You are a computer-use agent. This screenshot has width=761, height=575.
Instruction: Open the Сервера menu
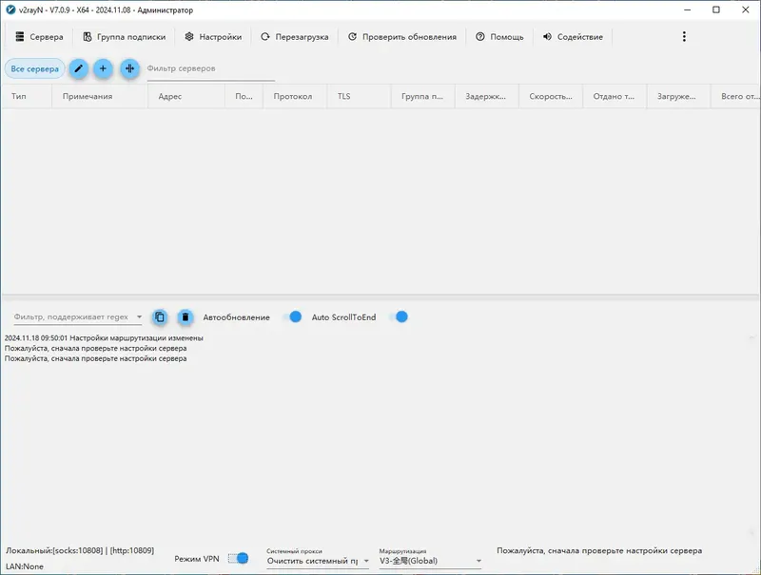tap(39, 37)
